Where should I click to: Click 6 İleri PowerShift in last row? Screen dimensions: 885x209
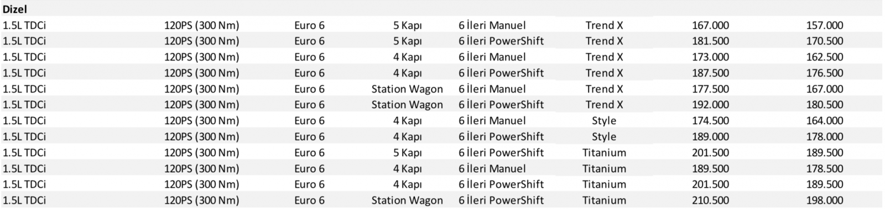(501, 201)
